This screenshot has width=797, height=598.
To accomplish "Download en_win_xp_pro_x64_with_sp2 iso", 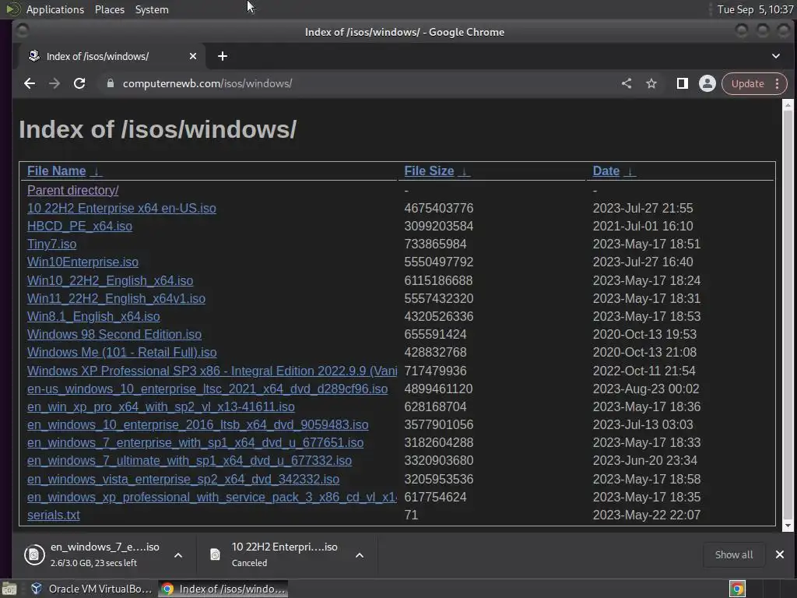I will (x=160, y=406).
